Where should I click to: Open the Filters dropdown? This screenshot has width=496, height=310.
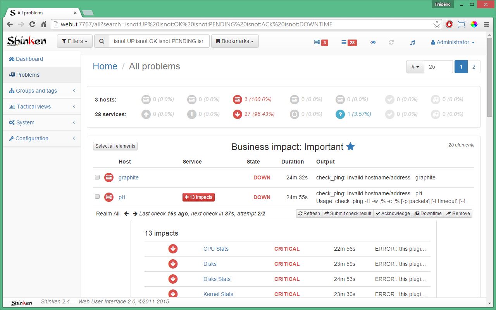(75, 41)
